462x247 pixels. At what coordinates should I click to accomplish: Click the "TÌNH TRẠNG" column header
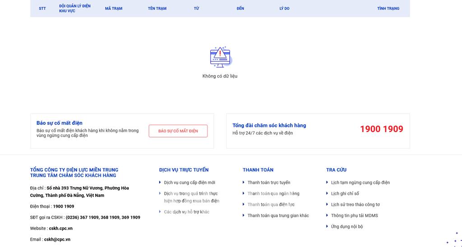[x=388, y=9]
